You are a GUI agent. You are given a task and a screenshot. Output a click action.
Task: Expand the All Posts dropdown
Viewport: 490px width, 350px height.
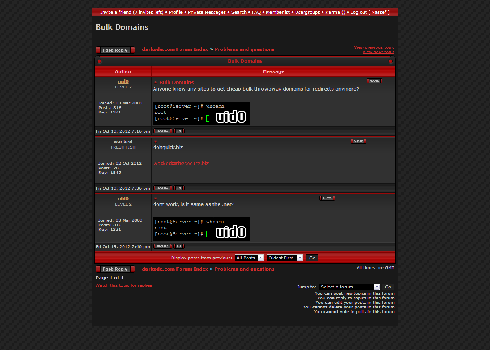[249, 258]
